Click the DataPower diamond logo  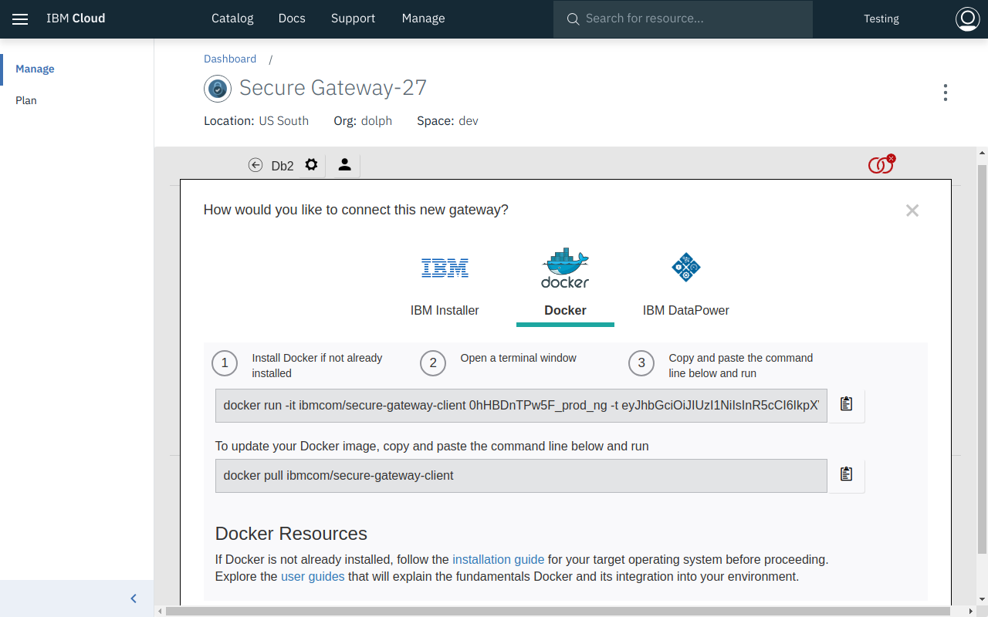tap(685, 268)
